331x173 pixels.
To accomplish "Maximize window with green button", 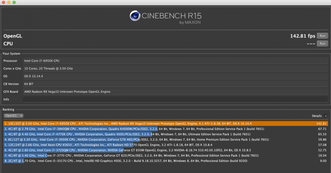I will pyautogui.click(x=14, y=2).
